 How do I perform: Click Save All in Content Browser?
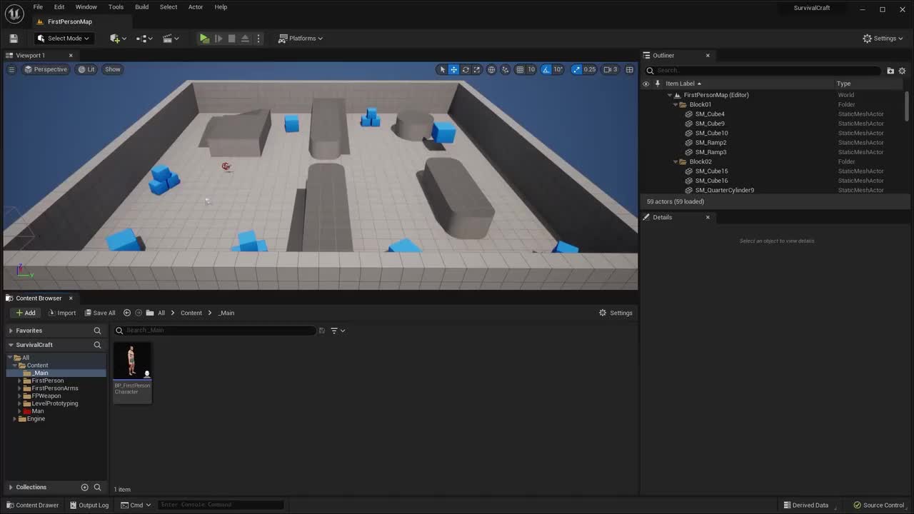click(x=99, y=313)
